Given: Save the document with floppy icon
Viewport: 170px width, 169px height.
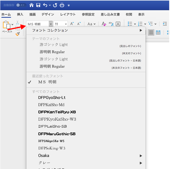Looking at the screenshot, I should pos(38,5).
